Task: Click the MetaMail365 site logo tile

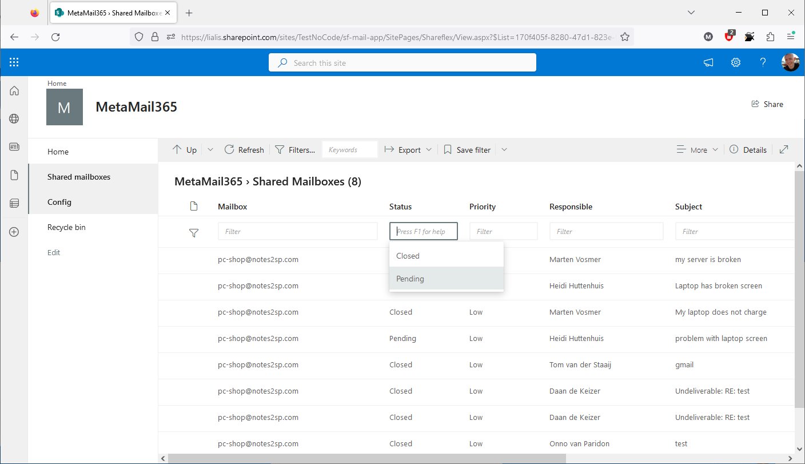Action: (65, 107)
